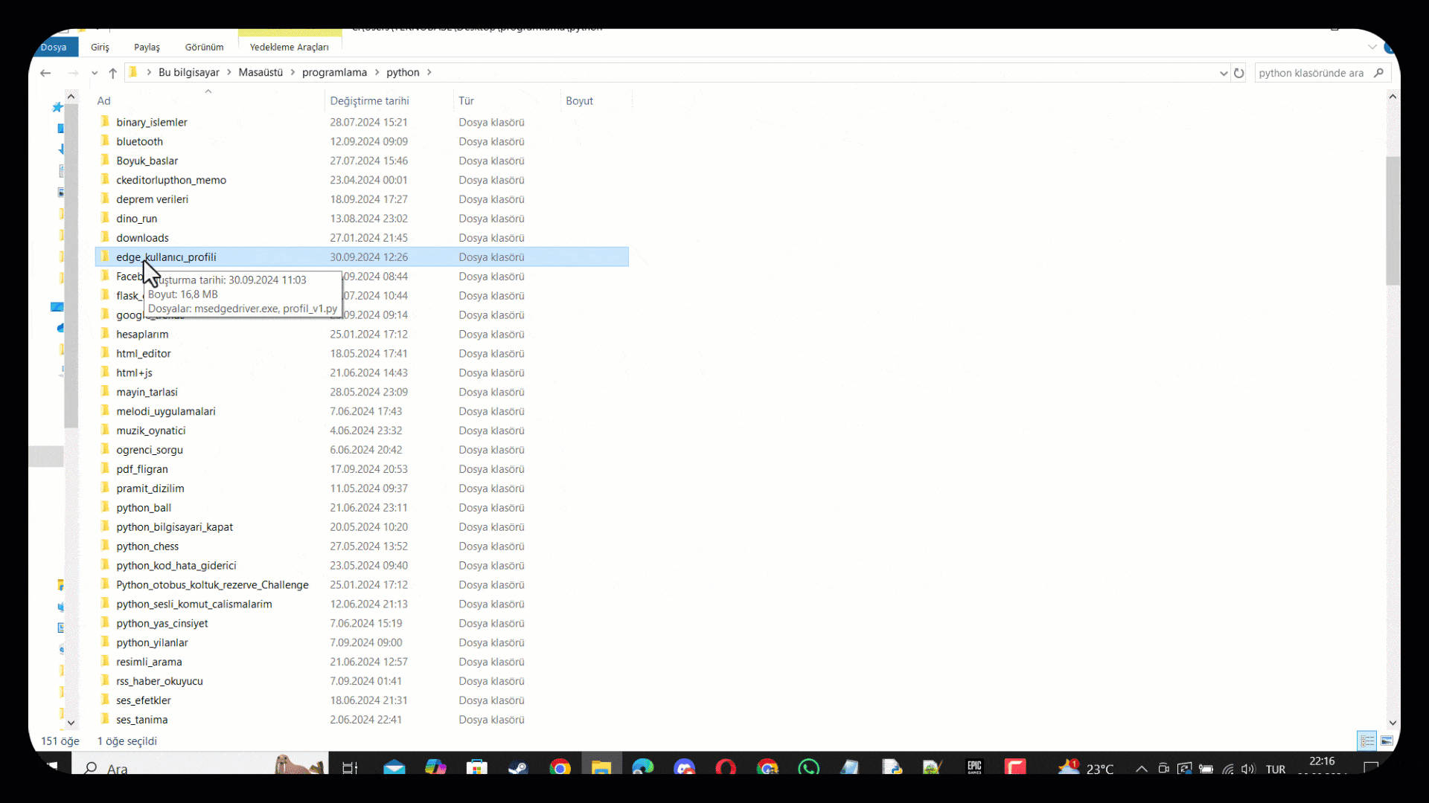Switch to the Paylaş ribbon tab
Image resolution: width=1429 pixels, height=803 pixels.
click(147, 47)
